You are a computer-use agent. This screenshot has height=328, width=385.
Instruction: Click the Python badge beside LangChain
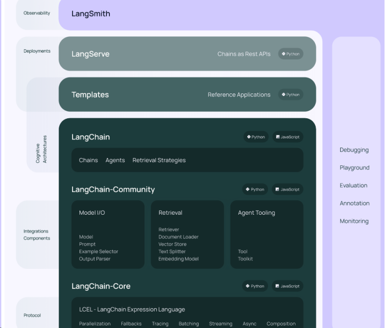click(256, 137)
